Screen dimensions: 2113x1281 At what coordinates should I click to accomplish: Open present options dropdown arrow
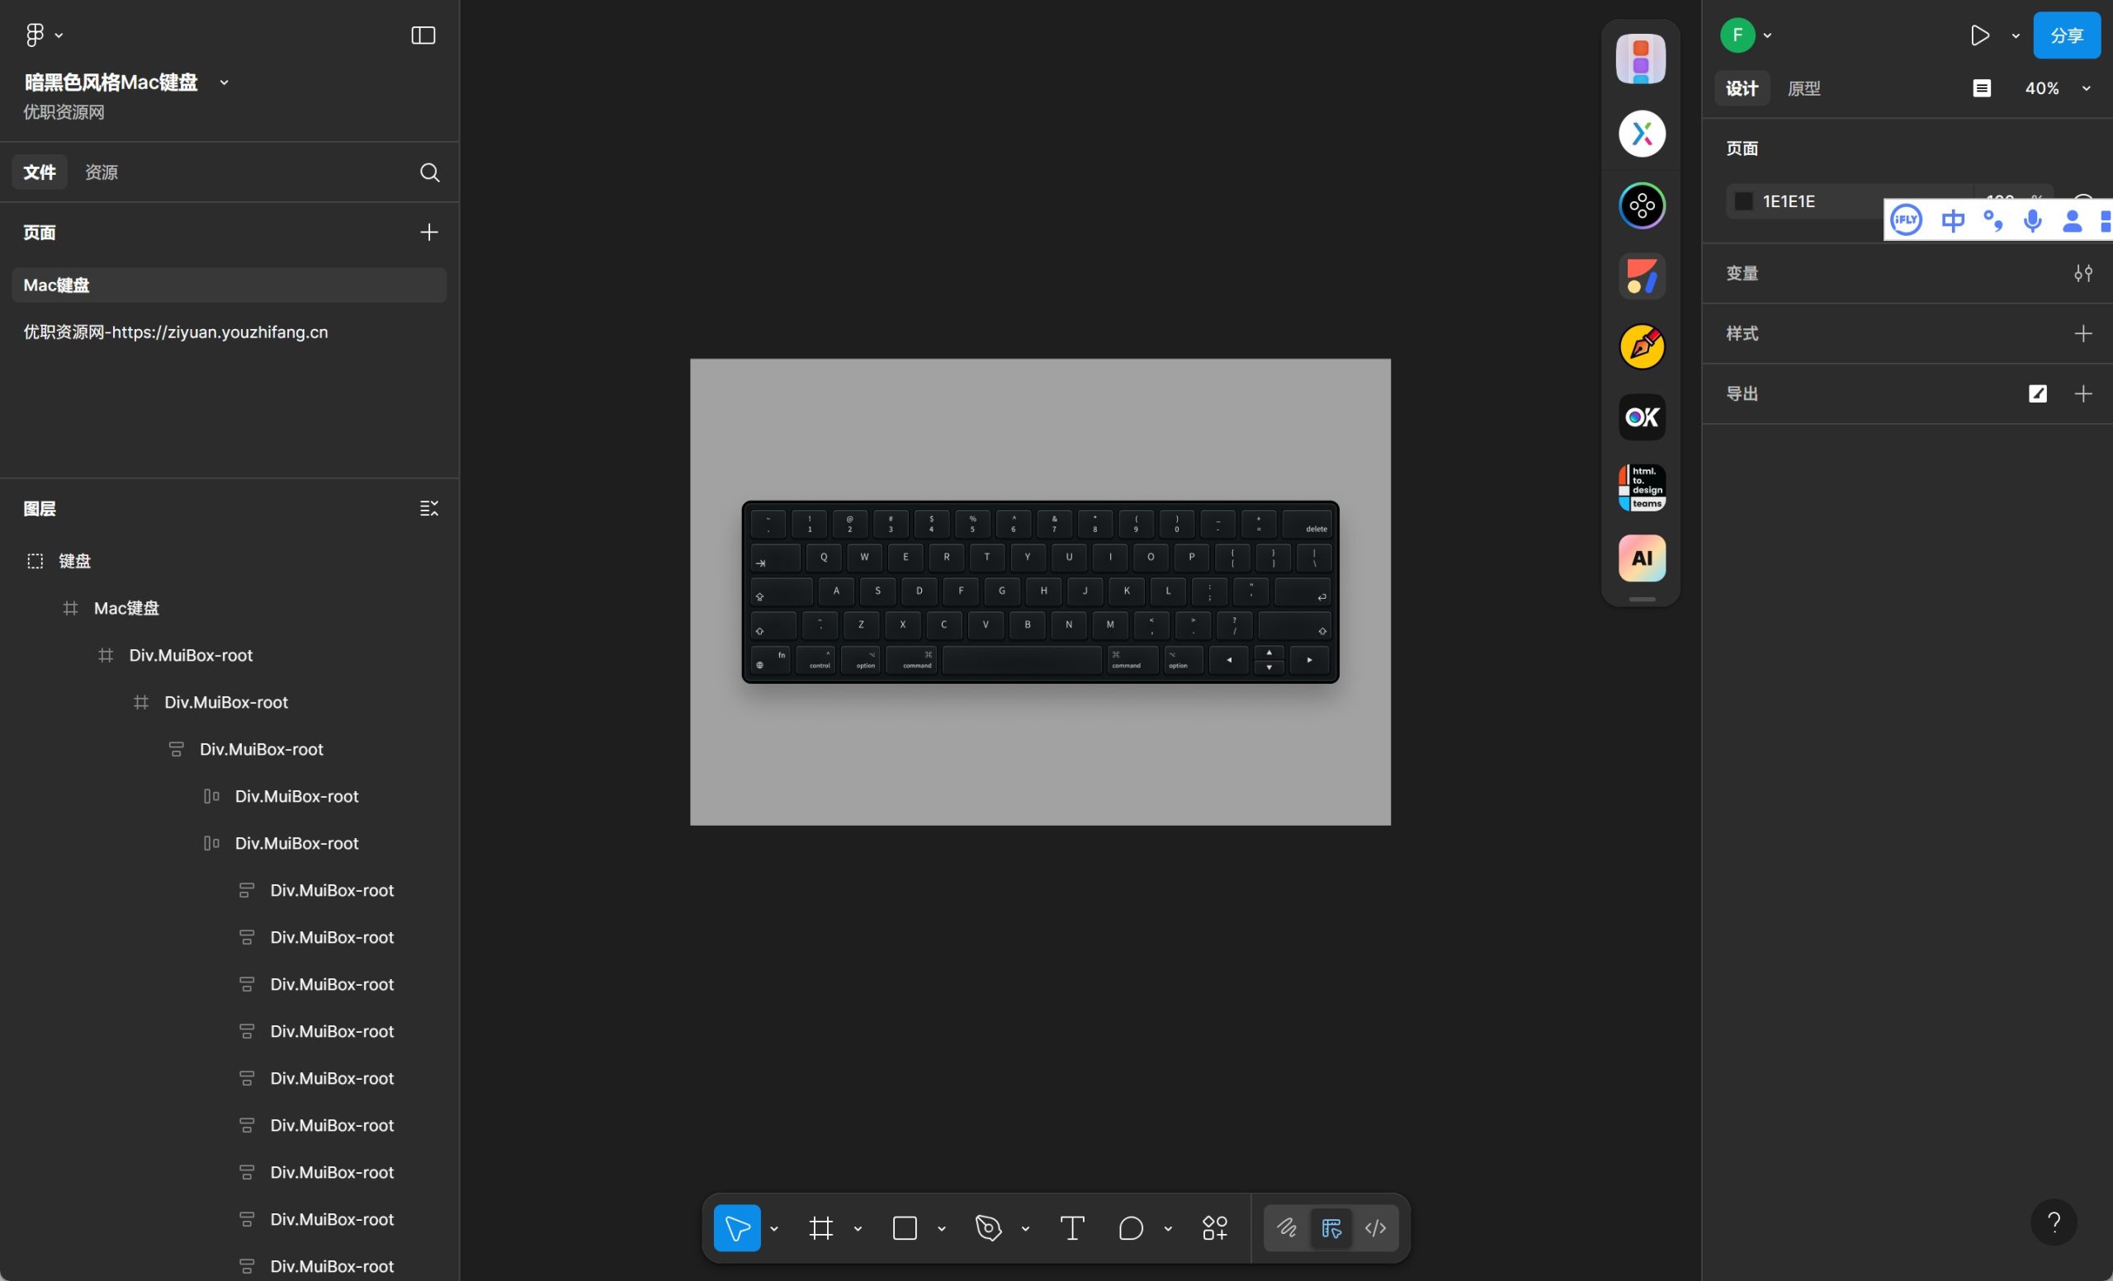[2016, 35]
